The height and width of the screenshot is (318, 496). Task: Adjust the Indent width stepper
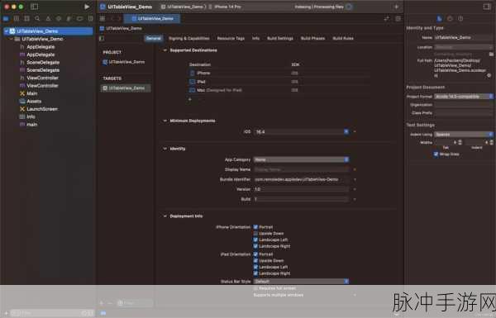tap(492, 143)
